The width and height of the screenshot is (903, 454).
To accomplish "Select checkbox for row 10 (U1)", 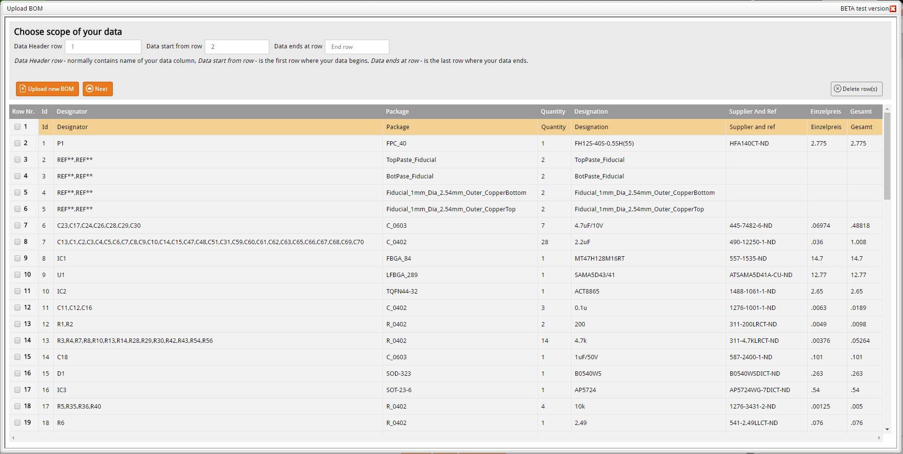I will [x=17, y=275].
